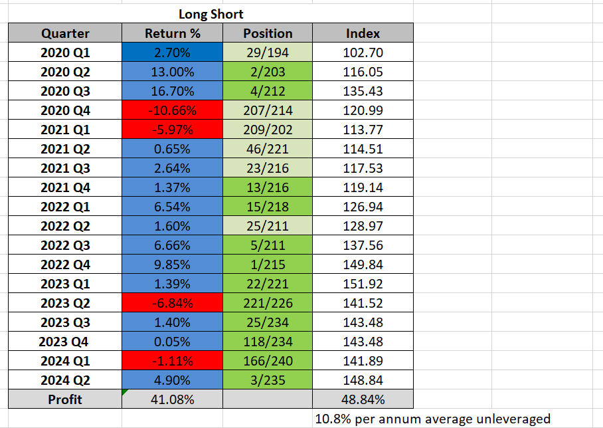Select the 'Index' header cell
Screen dimensions: 603x428
363,33
